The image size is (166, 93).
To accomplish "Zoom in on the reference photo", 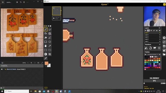I will [31, 63].
